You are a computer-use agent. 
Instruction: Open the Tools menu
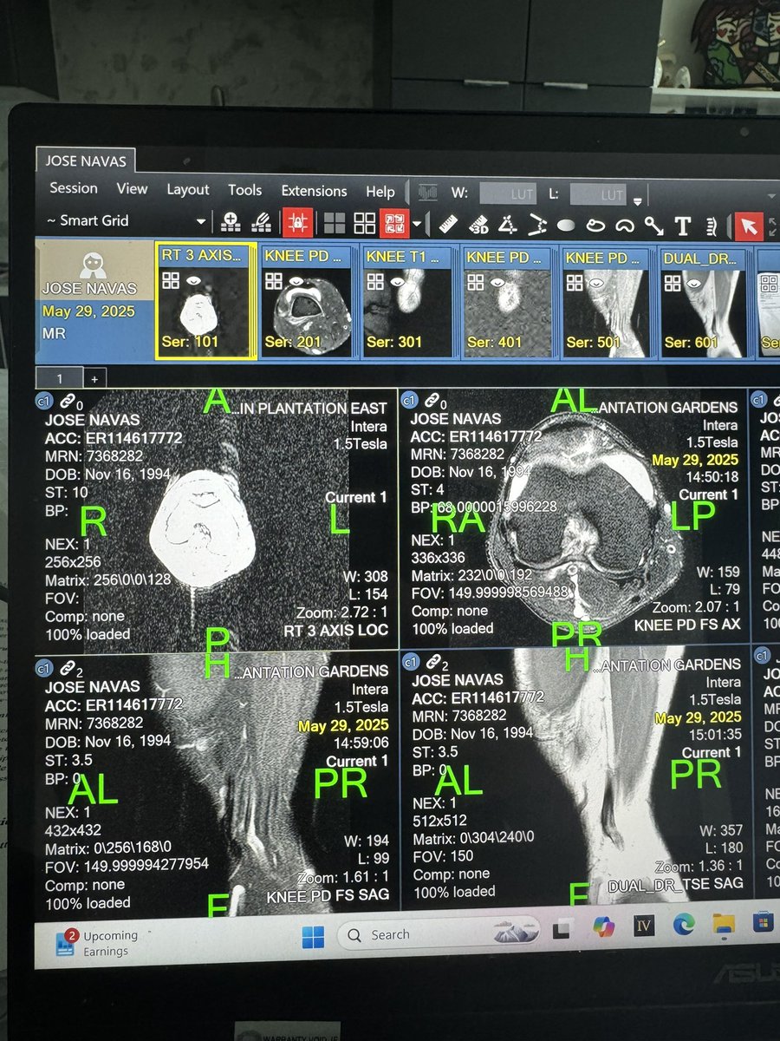(x=245, y=190)
